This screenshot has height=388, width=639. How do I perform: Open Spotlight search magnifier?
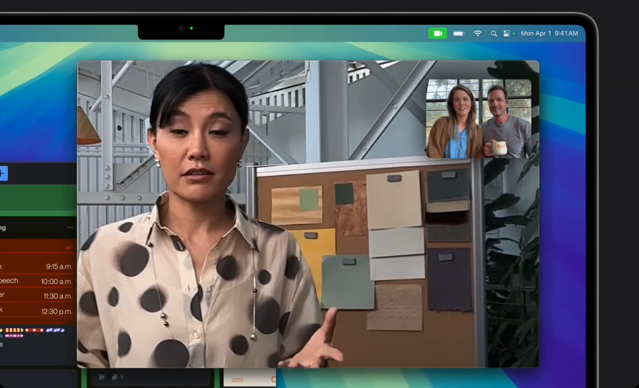pyautogui.click(x=494, y=33)
